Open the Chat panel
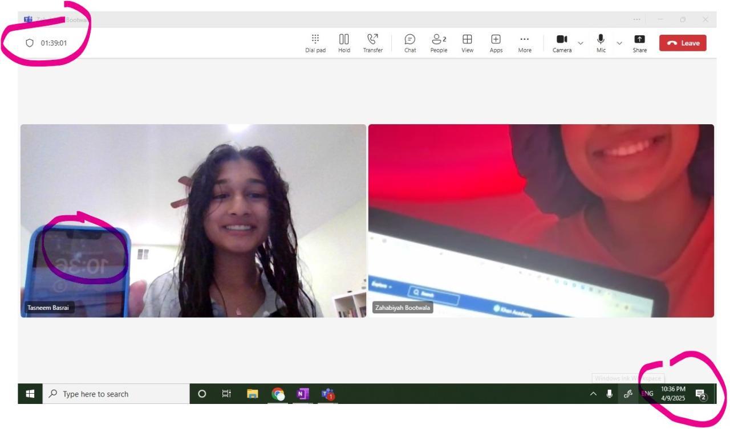The height and width of the screenshot is (429, 730). [x=410, y=43]
